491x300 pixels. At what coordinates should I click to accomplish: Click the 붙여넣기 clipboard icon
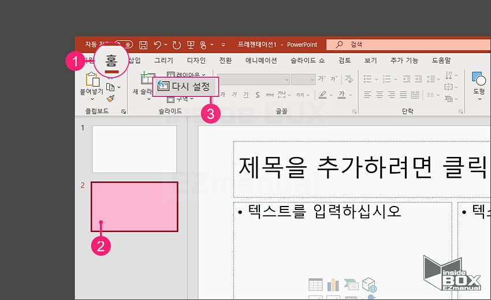coord(92,80)
